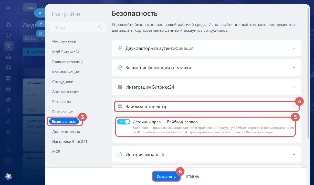Open the gear settings sidebar icon
The width and height of the screenshot is (314, 185).
tap(8, 149)
